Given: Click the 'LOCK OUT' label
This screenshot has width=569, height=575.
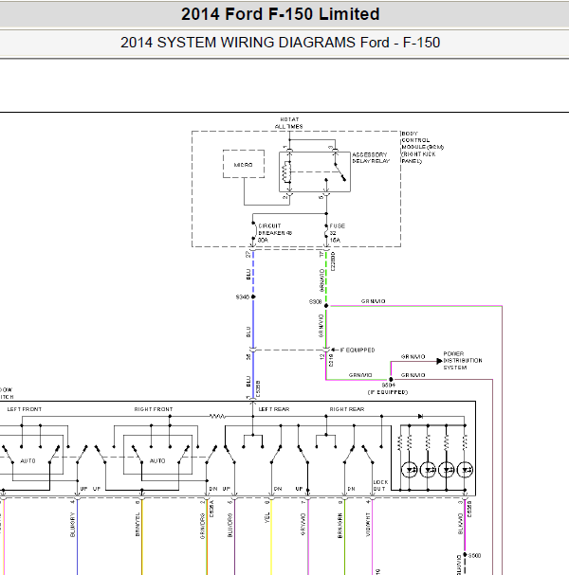Looking at the screenshot, I should (380, 486).
